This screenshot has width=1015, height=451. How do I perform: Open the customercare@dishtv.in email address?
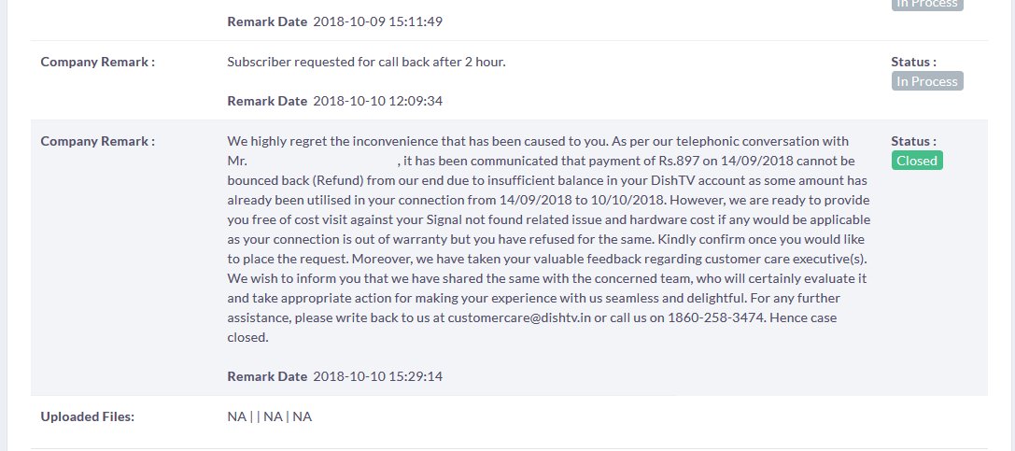point(519,317)
